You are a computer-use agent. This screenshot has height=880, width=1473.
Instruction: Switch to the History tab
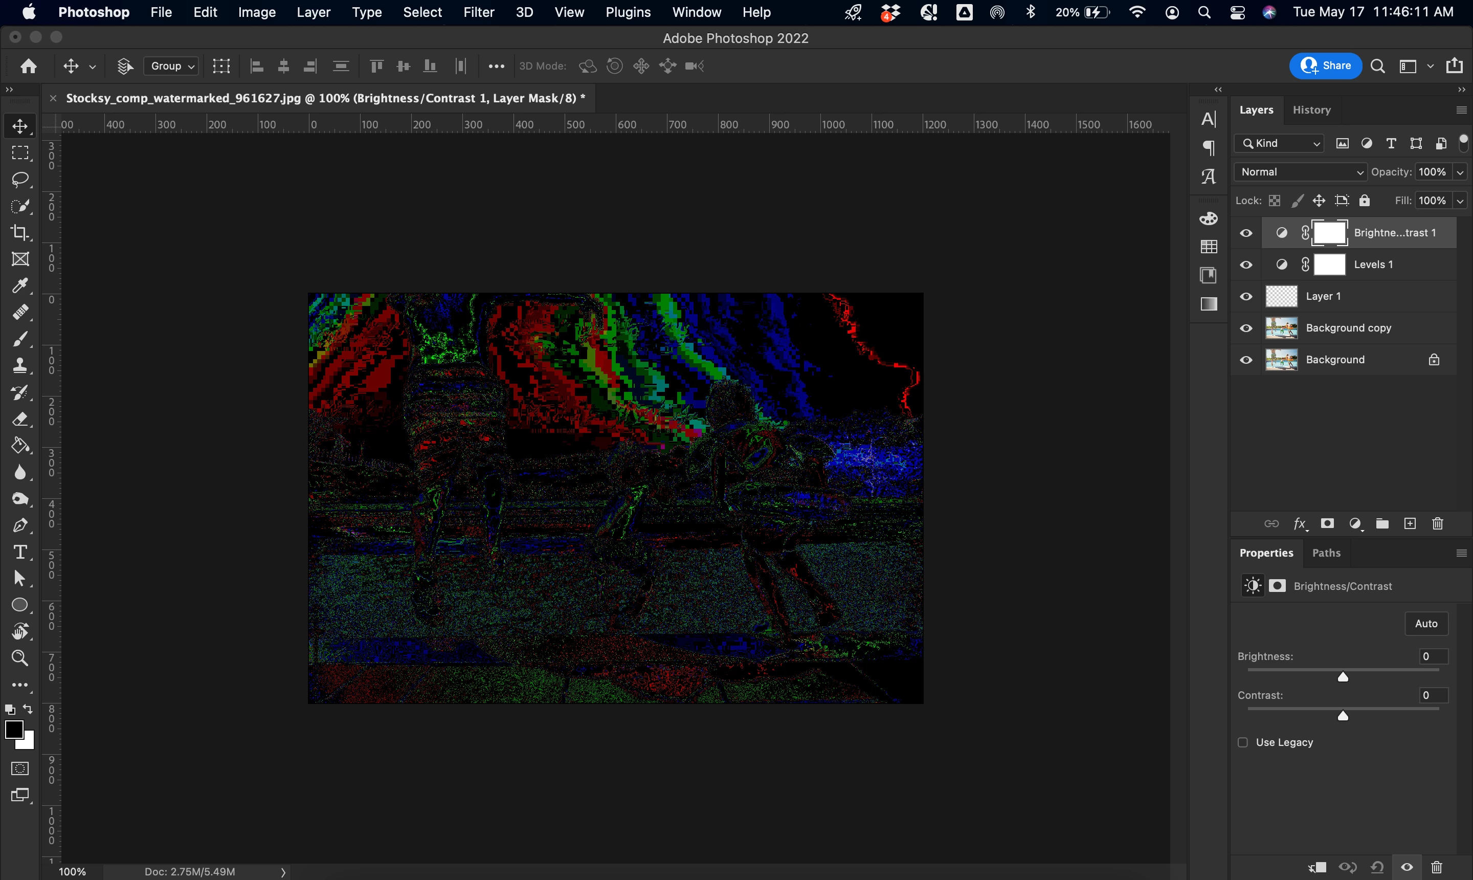pyautogui.click(x=1311, y=109)
